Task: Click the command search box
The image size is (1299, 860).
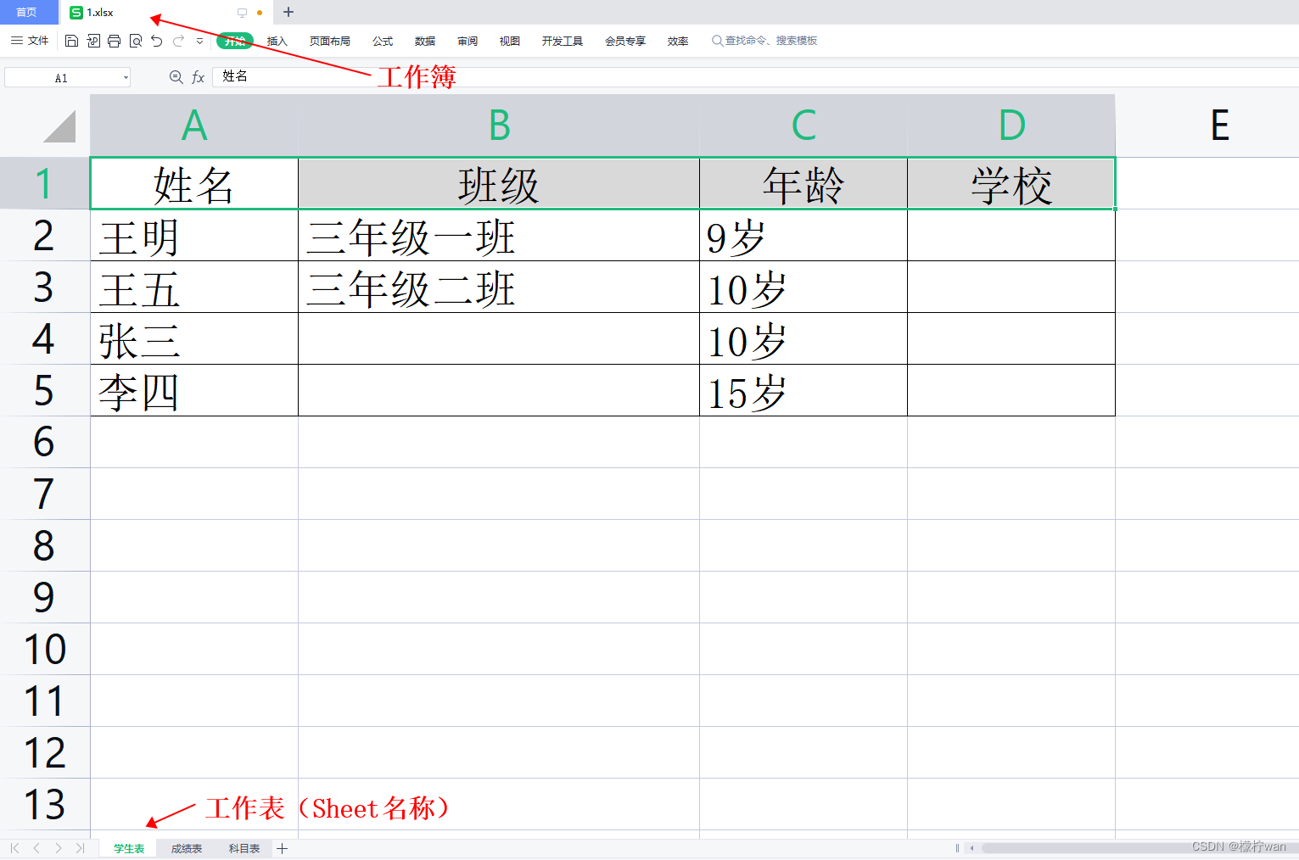Action: (x=764, y=41)
